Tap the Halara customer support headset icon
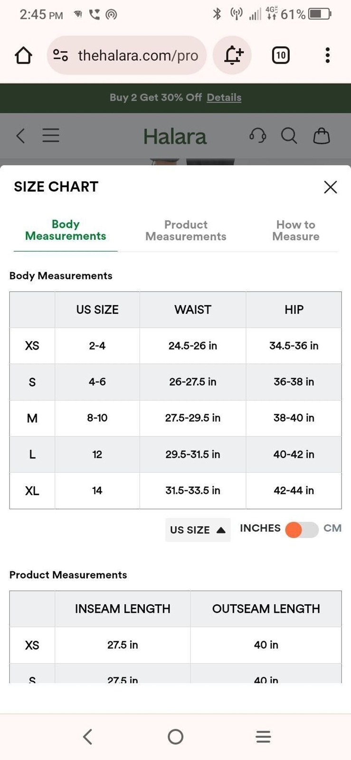This screenshot has width=351, height=760. (x=257, y=136)
